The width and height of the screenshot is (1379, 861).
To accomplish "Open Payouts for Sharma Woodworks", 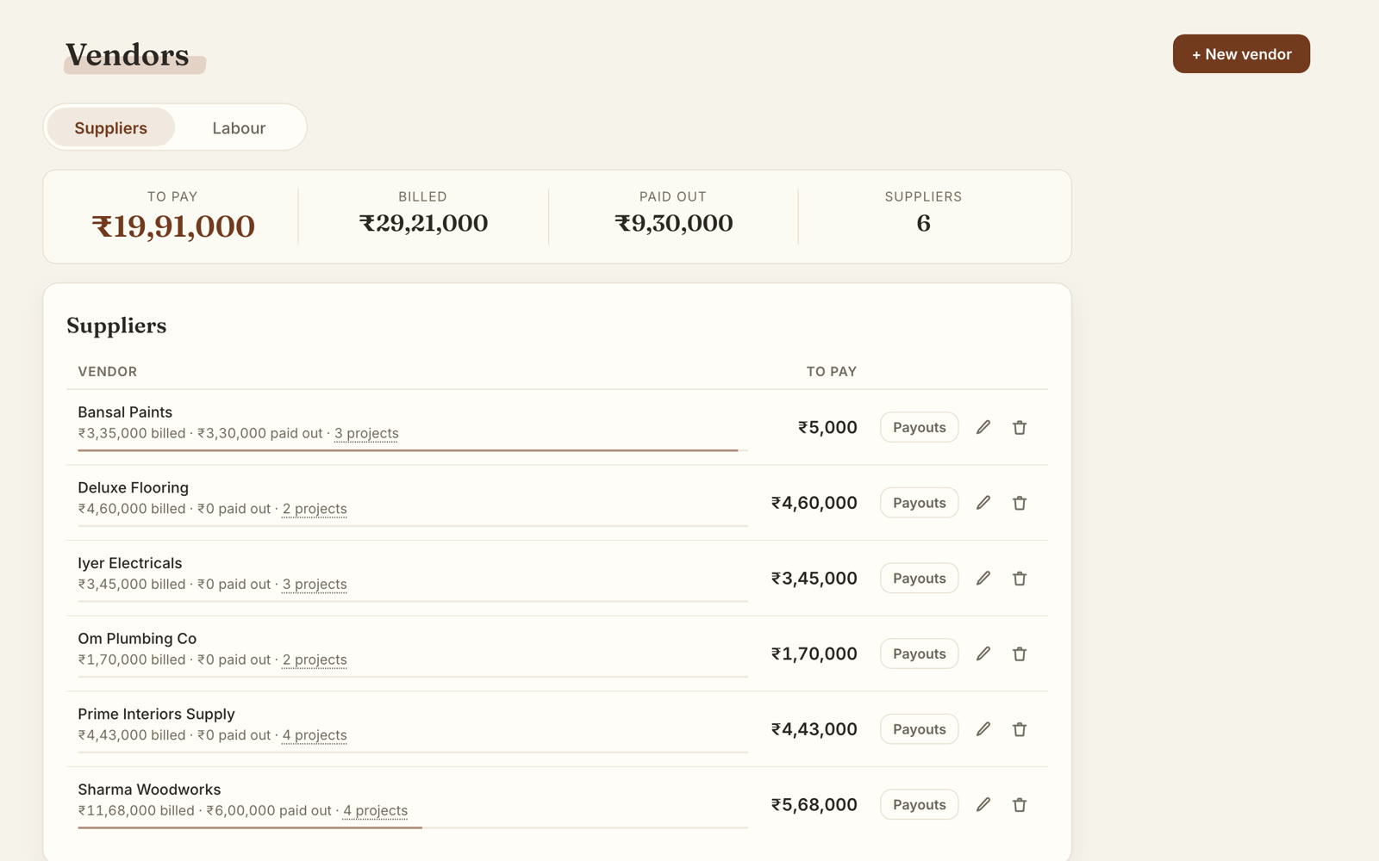I will (919, 805).
